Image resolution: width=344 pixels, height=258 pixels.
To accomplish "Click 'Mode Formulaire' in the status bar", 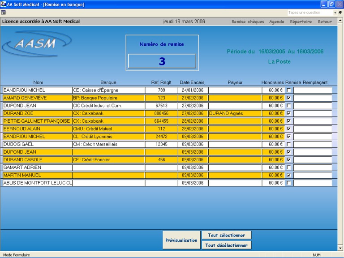I will (17, 255).
